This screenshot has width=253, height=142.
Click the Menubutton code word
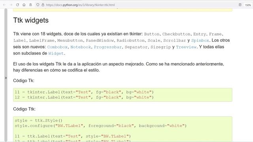tap(70, 40)
